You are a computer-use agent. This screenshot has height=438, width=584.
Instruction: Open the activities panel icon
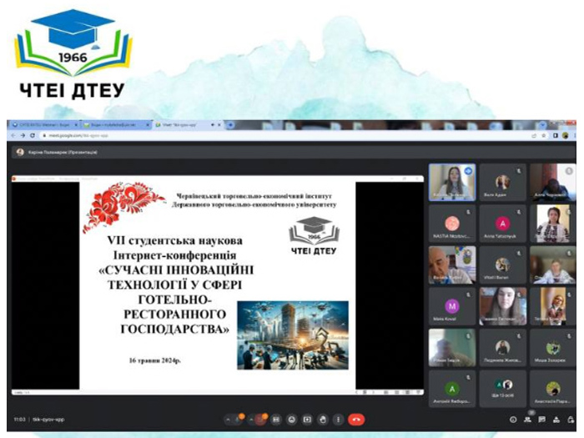pyautogui.click(x=556, y=419)
